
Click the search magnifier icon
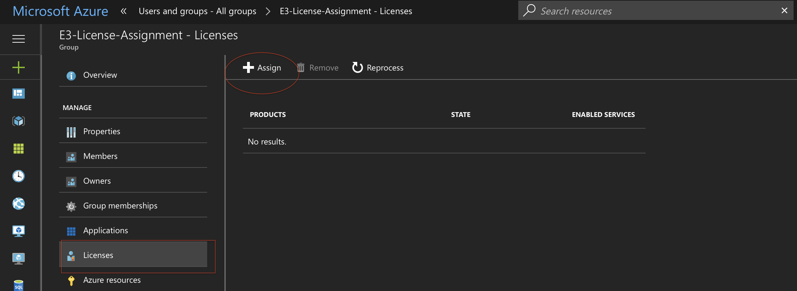(529, 10)
